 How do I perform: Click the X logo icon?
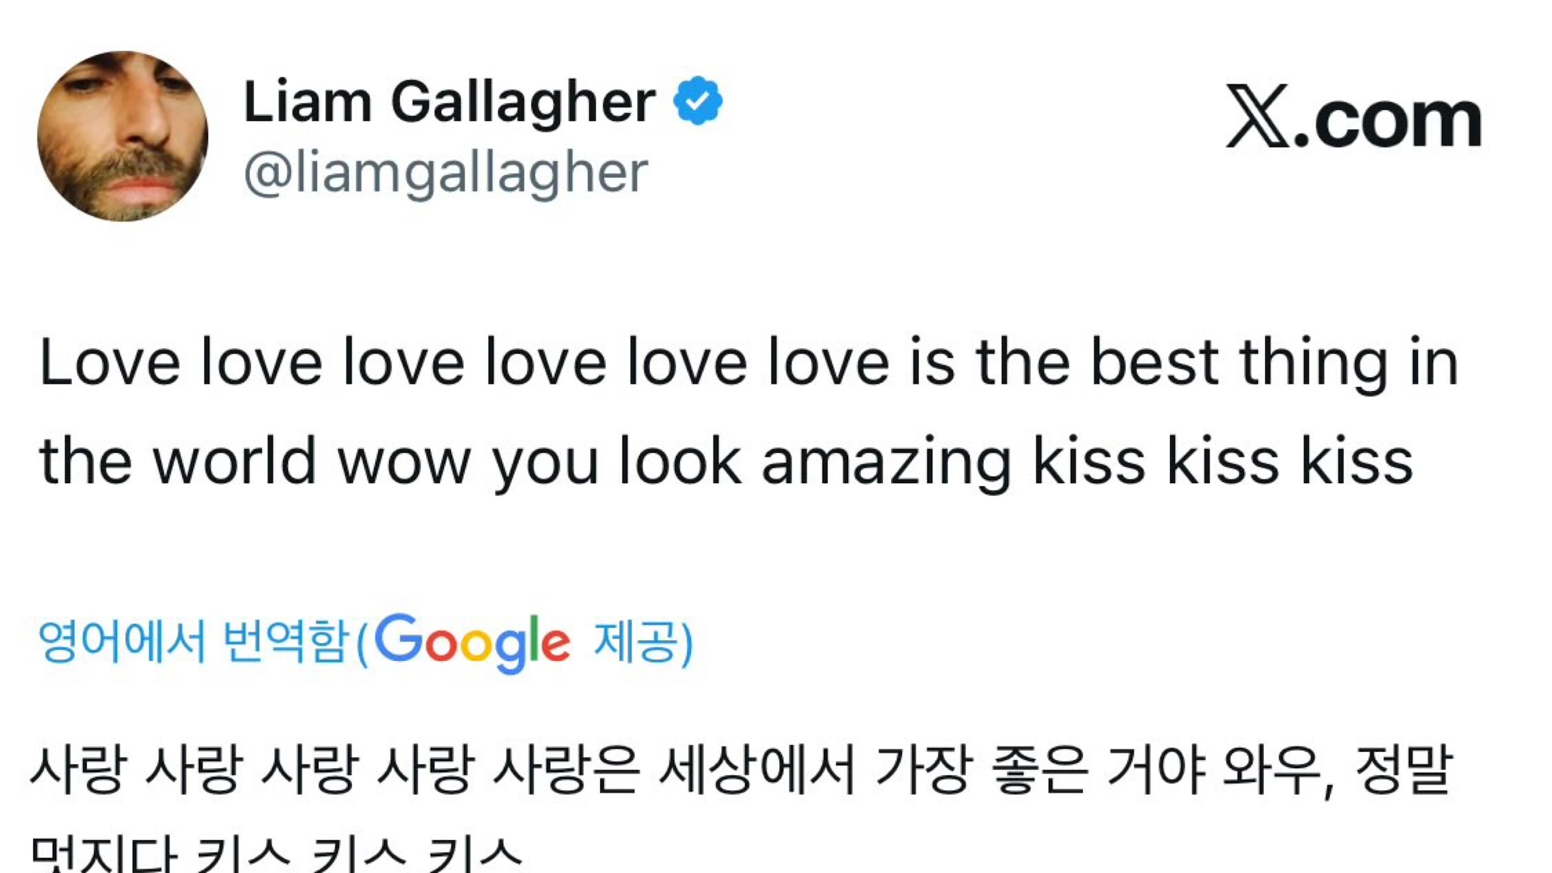(1257, 116)
